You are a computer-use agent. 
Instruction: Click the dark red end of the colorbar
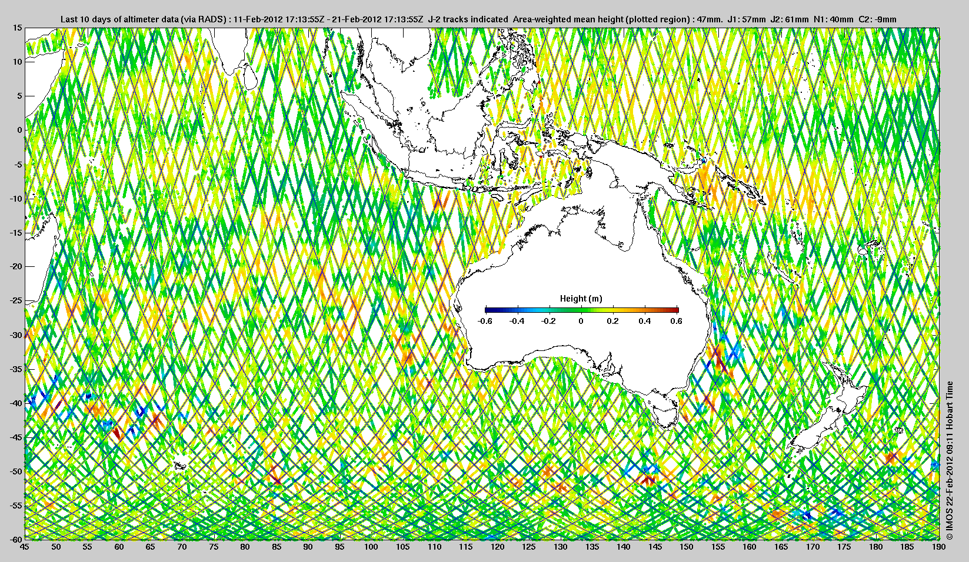[676, 310]
